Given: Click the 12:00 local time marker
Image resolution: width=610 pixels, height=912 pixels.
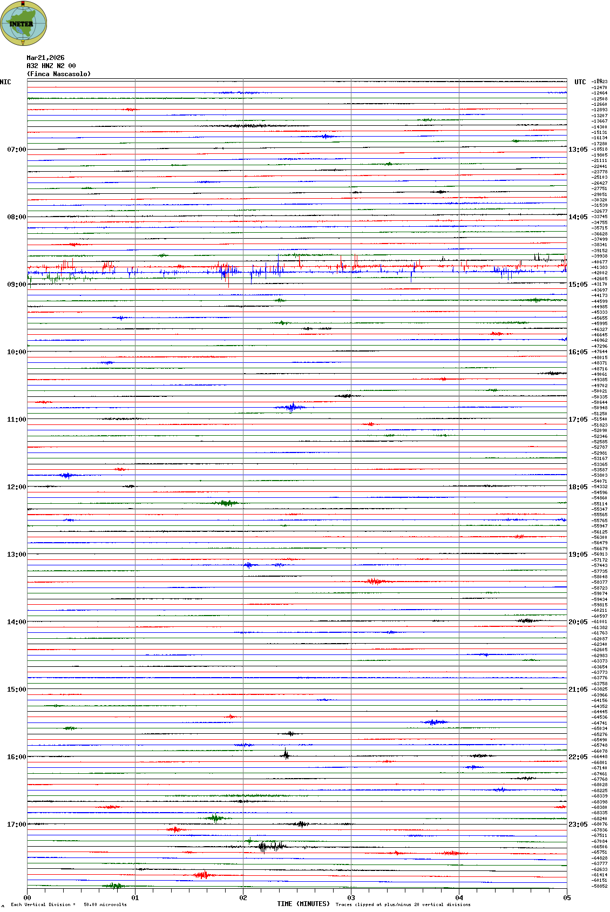Looking at the screenshot, I should coord(16,487).
